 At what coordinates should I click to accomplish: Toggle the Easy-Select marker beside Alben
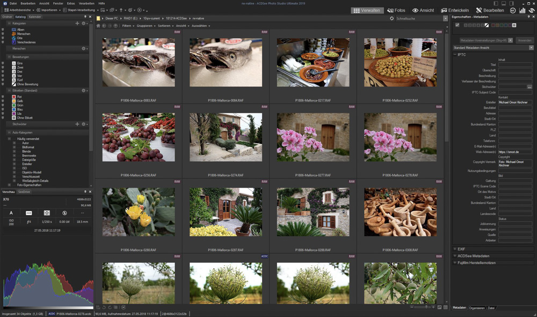(3, 30)
